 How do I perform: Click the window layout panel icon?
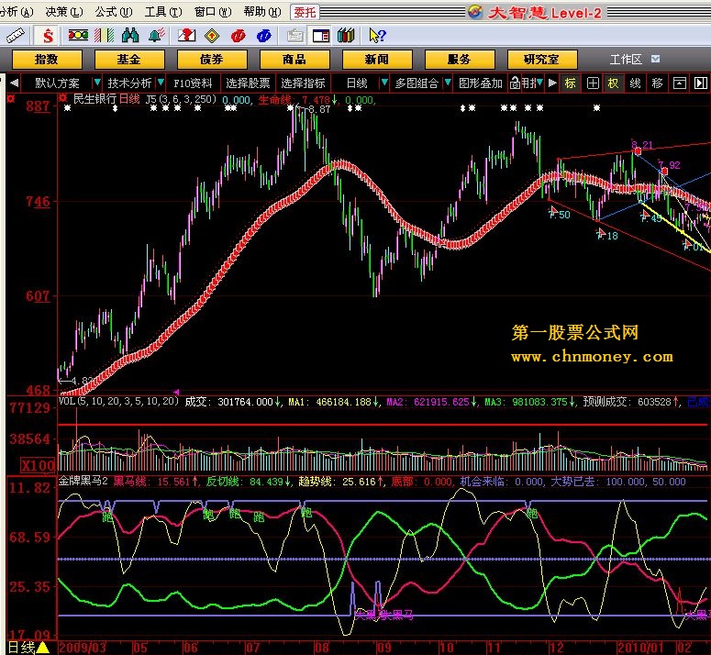pyautogui.click(x=320, y=36)
